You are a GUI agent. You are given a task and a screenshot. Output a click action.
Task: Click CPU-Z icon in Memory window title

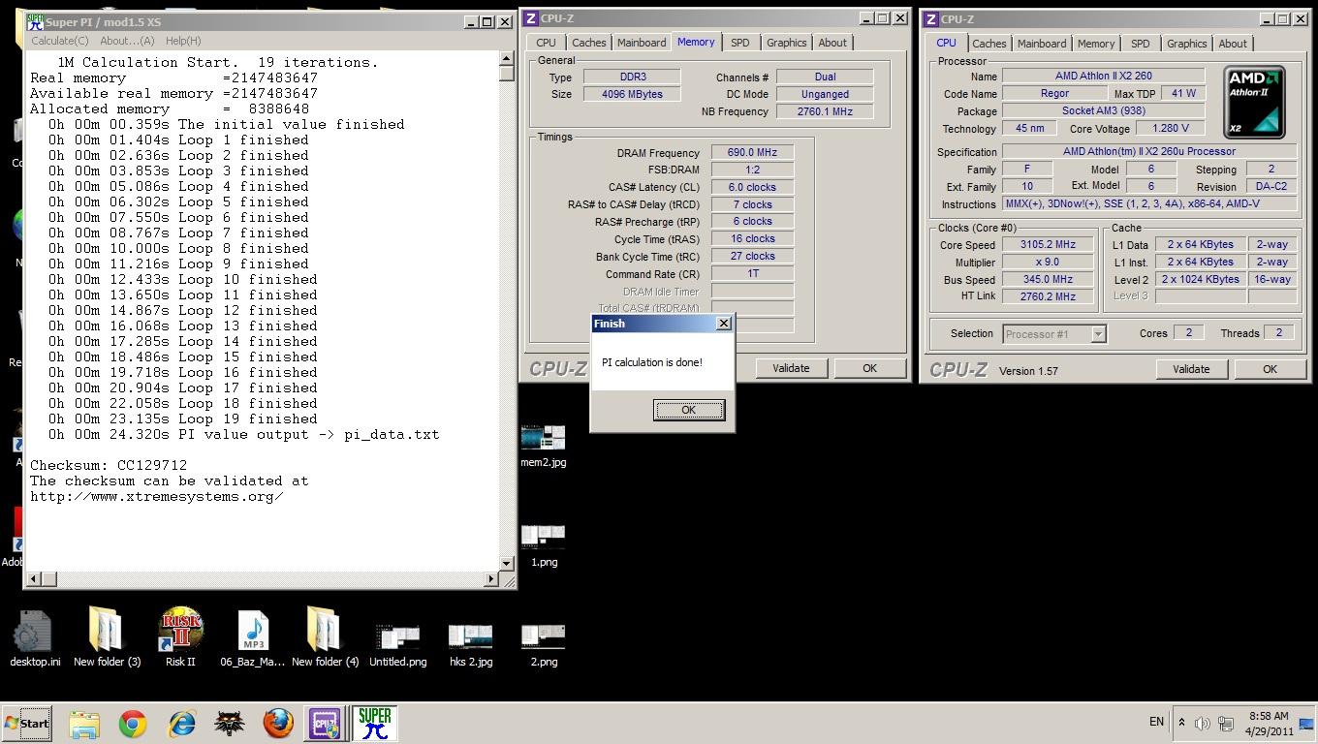531,18
